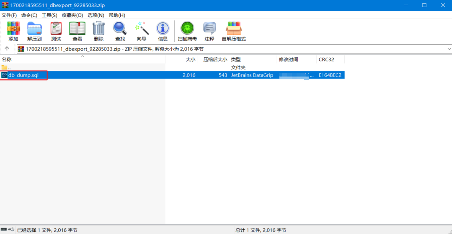Sort by Packed Size (压缩后大小) header

(213, 59)
